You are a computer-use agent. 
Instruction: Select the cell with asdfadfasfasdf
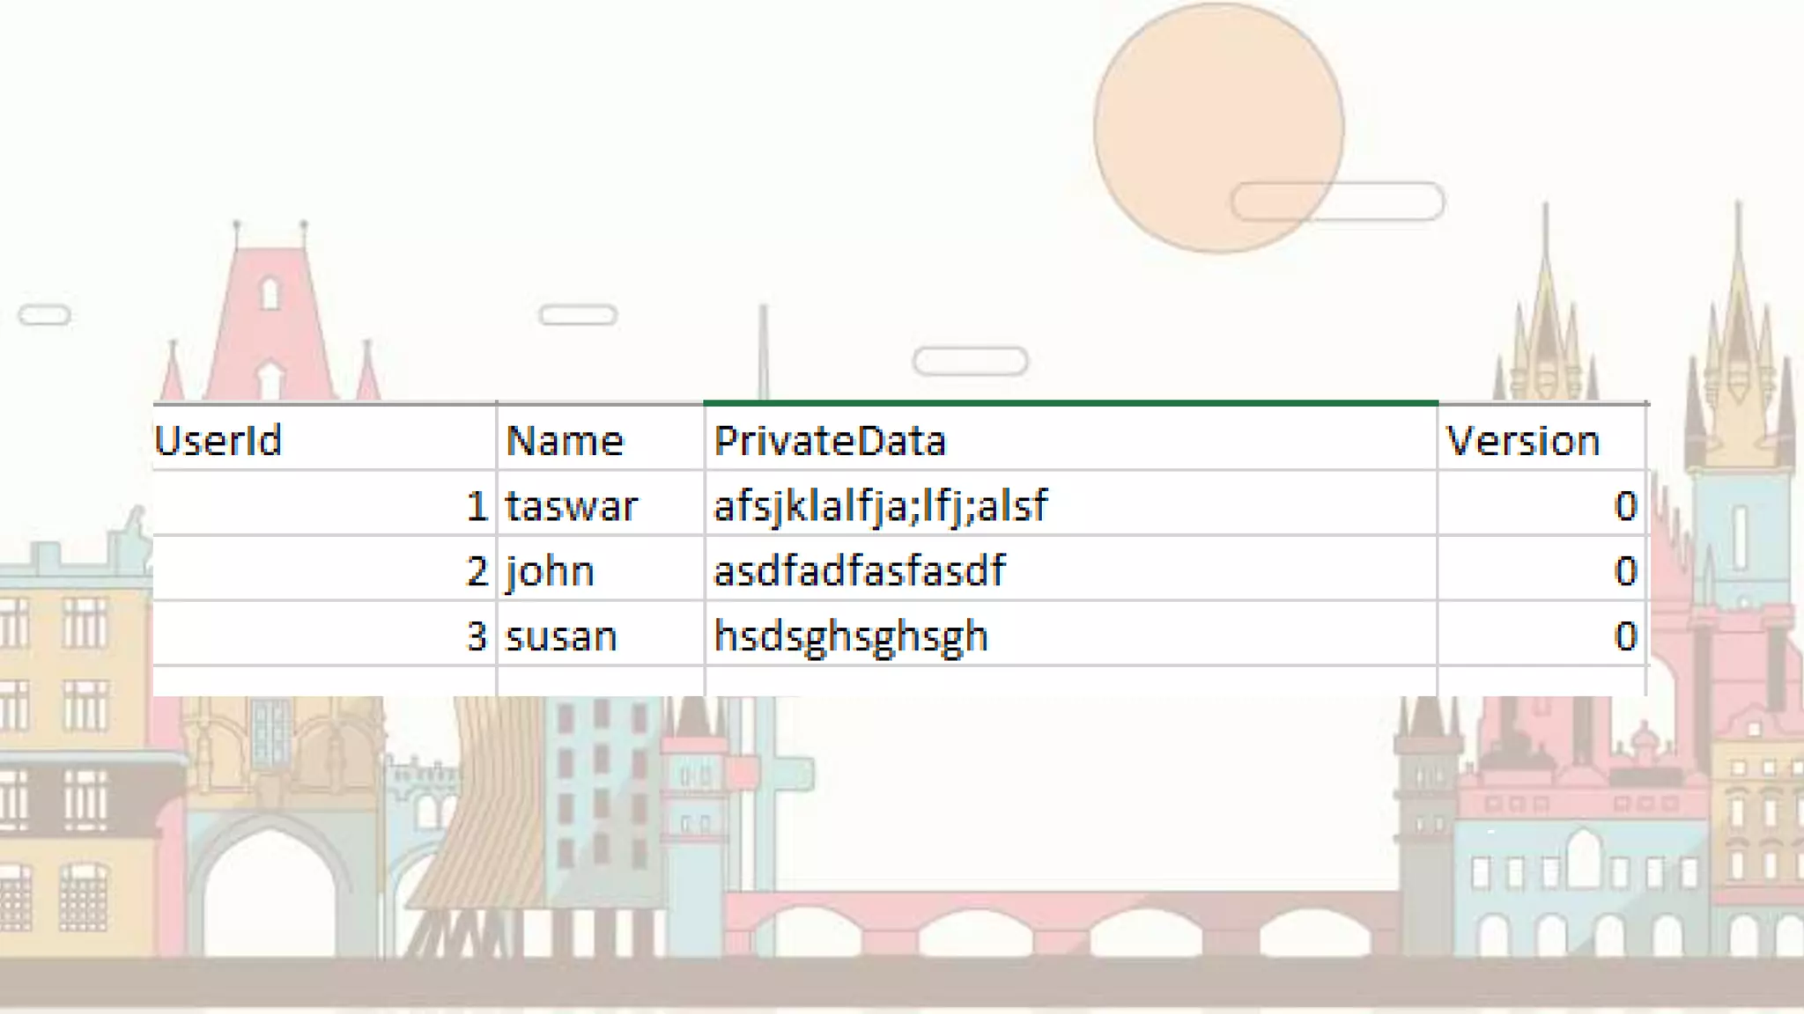click(x=1071, y=569)
